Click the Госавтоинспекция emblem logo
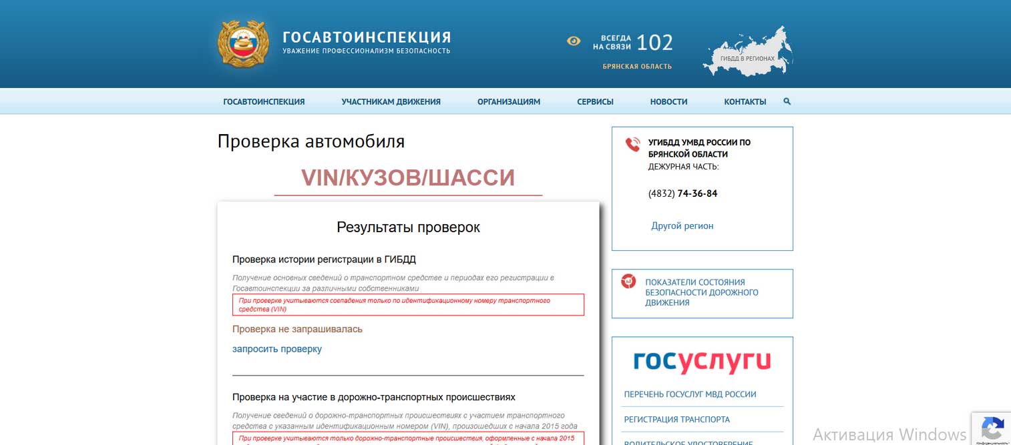The image size is (1011, 445). click(x=243, y=44)
